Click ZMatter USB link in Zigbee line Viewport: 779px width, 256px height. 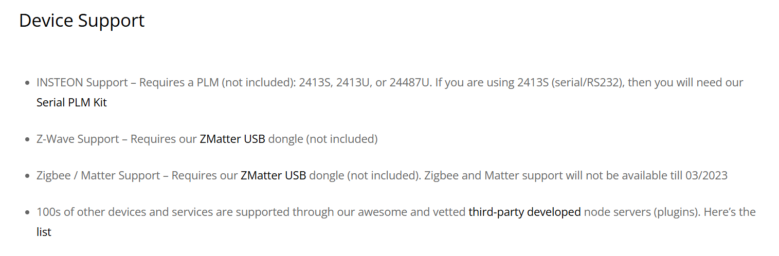(x=273, y=176)
